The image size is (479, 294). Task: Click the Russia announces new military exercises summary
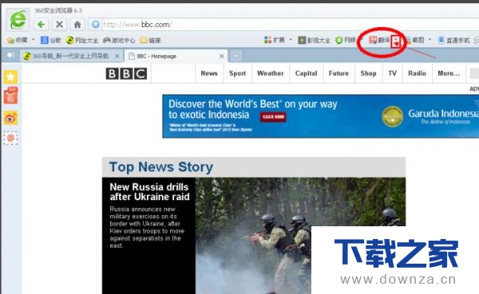point(147,227)
